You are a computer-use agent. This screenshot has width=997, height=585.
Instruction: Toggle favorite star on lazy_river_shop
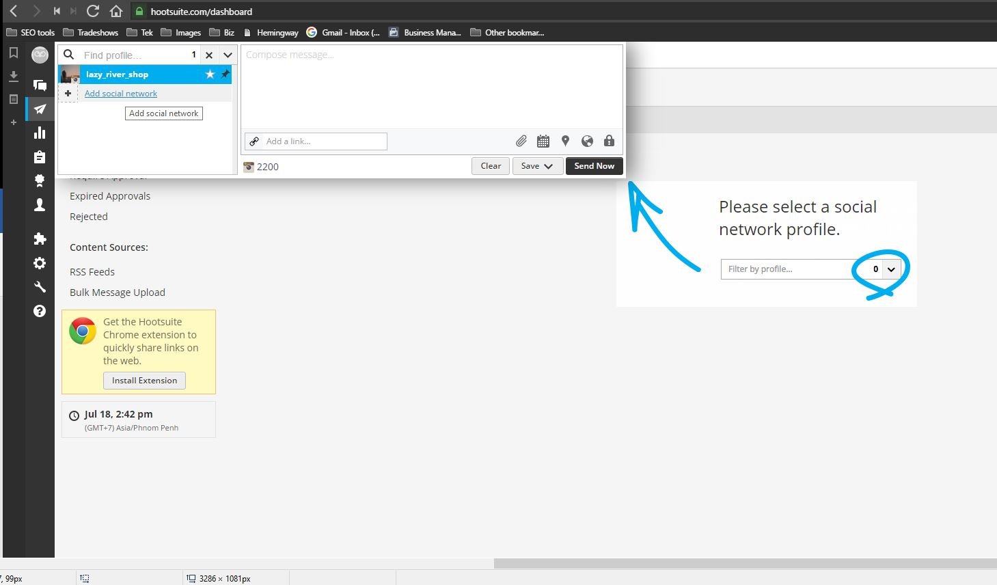point(210,74)
